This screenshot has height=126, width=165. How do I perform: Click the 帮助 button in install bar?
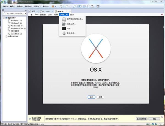pos(154,119)
